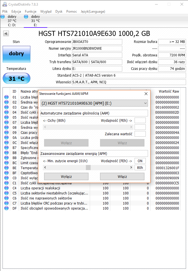Click the Wyłącz button under APM
Screen dimensions: 188x271
tap(66, 176)
